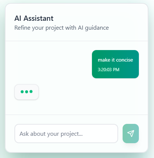Send the message with the green button
The image size is (154, 158).
pyautogui.click(x=131, y=134)
